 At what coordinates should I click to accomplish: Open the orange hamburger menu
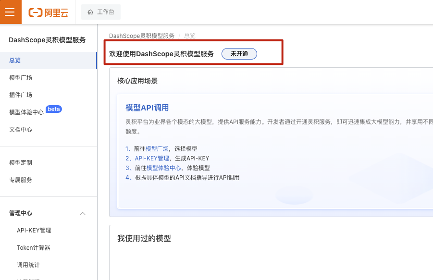click(10, 12)
